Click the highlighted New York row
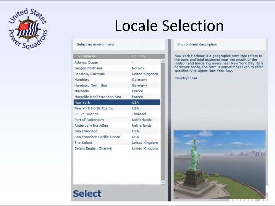The width and height of the screenshot is (275, 206). pyautogui.click(x=117, y=103)
